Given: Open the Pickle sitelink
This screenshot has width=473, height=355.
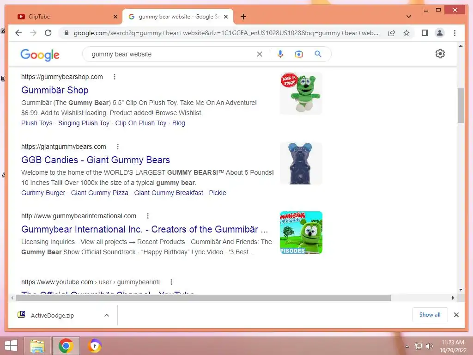Looking at the screenshot, I should [x=218, y=193].
